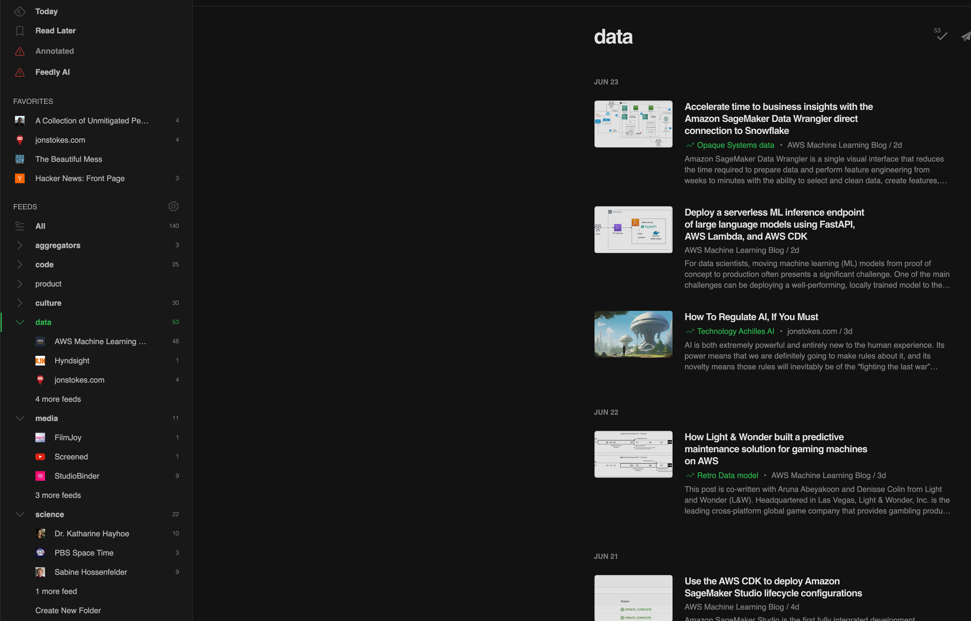Click jonstokes.com favicon in Favorites
This screenshot has height=621, width=971.
(20, 140)
